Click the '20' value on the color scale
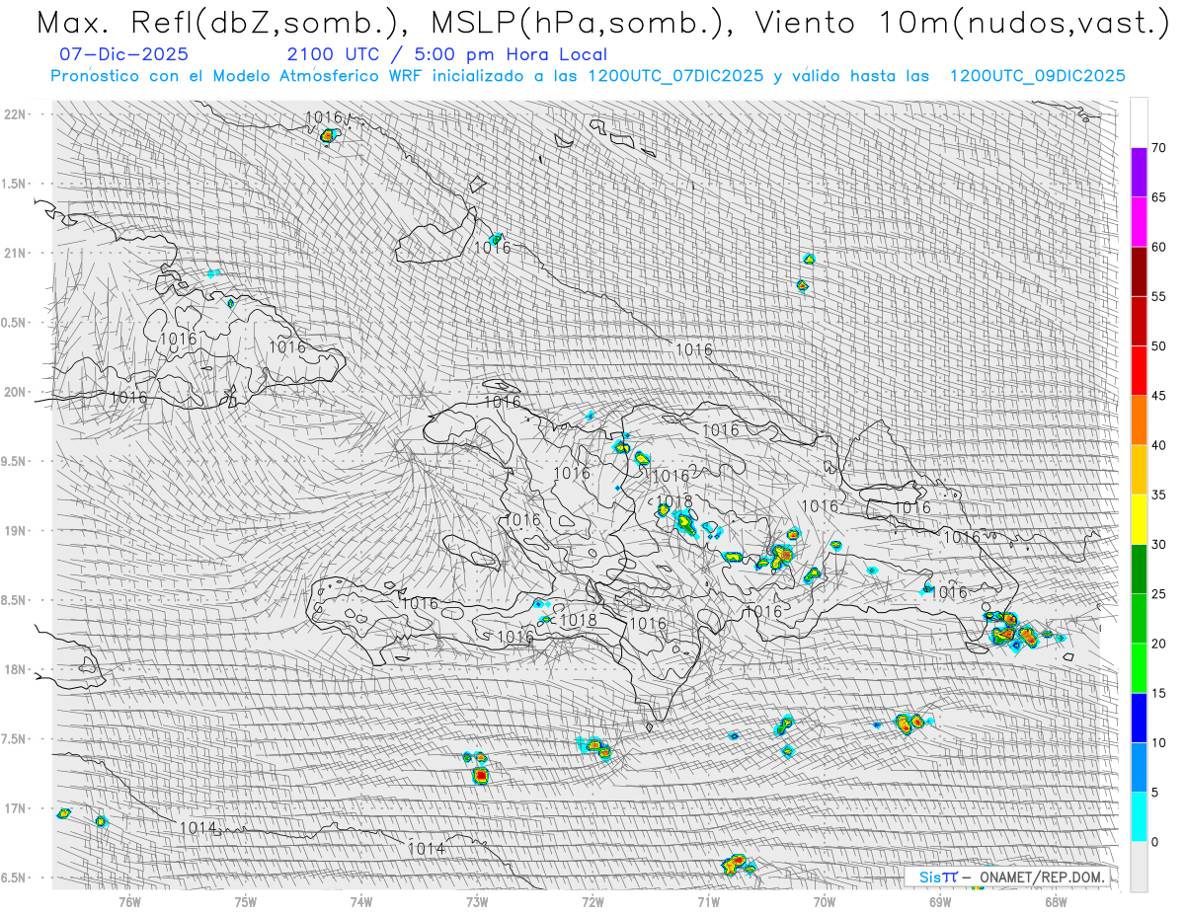Image resolution: width=1185 pixels, height=915 pixels. point(1158,644)
